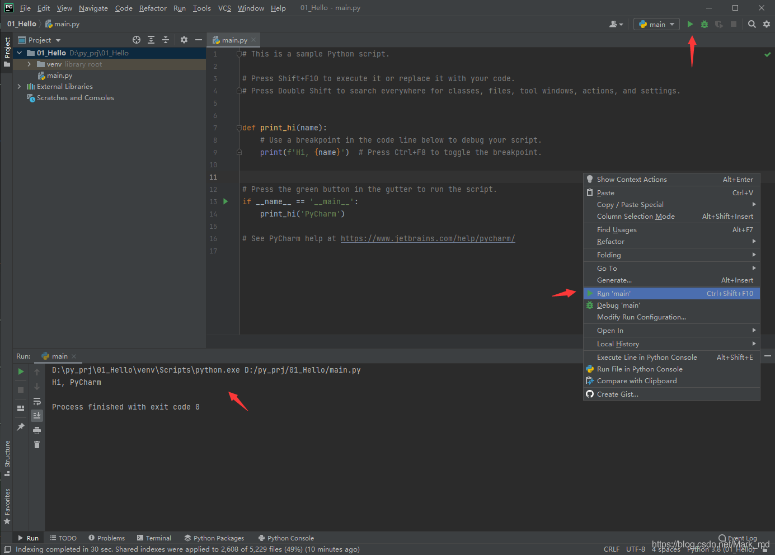Toggle the Favorites sidebar tab
Image resolution: width=775 pixels, height=555 pixels.
7,506
